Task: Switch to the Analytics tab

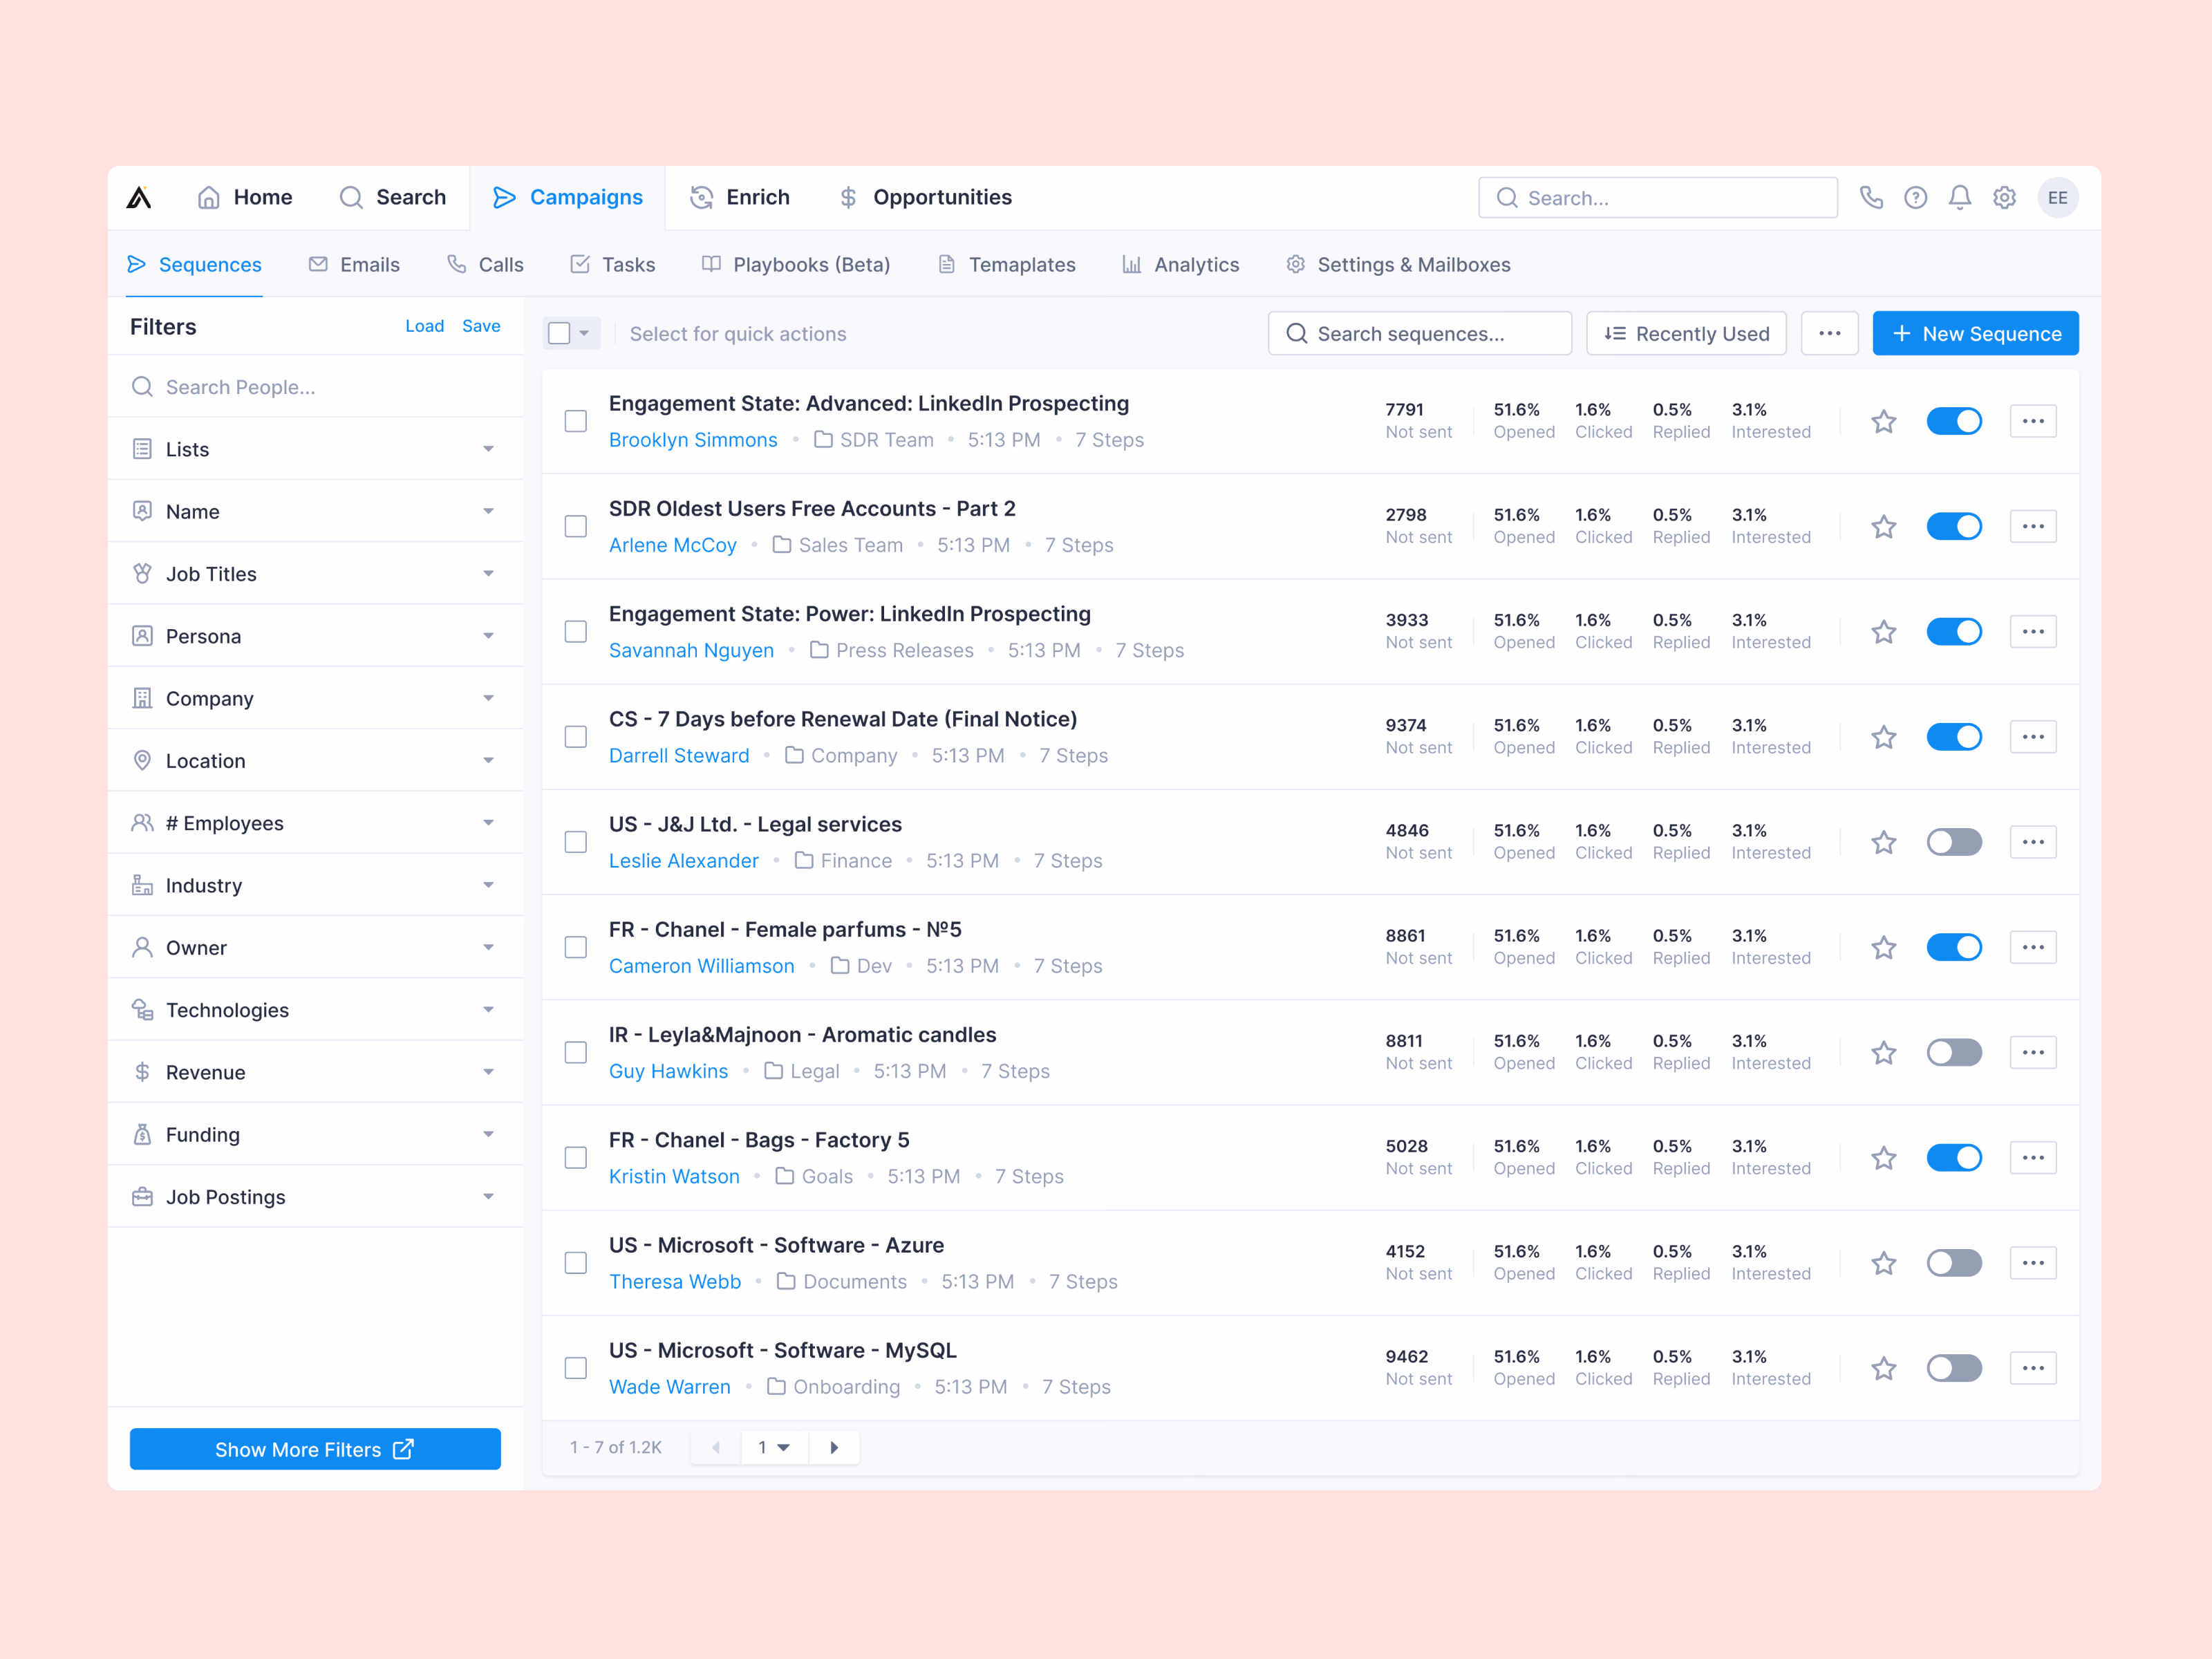Action: click(1180, 264)
